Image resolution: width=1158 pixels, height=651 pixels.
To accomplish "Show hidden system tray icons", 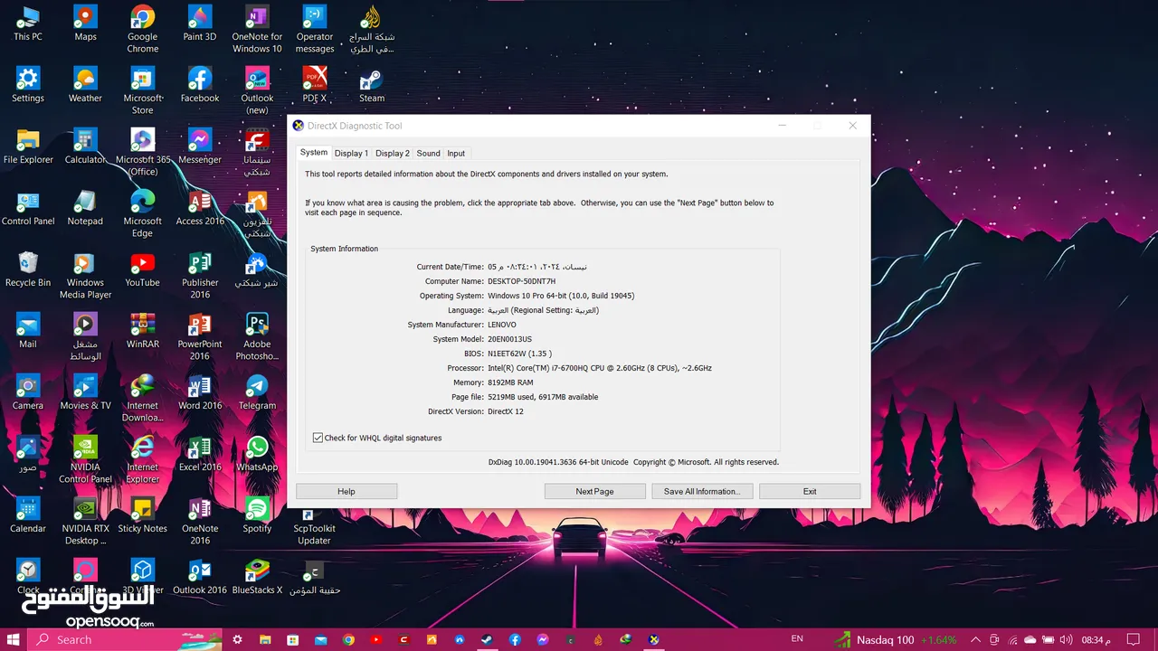I will tap(975, 639).
